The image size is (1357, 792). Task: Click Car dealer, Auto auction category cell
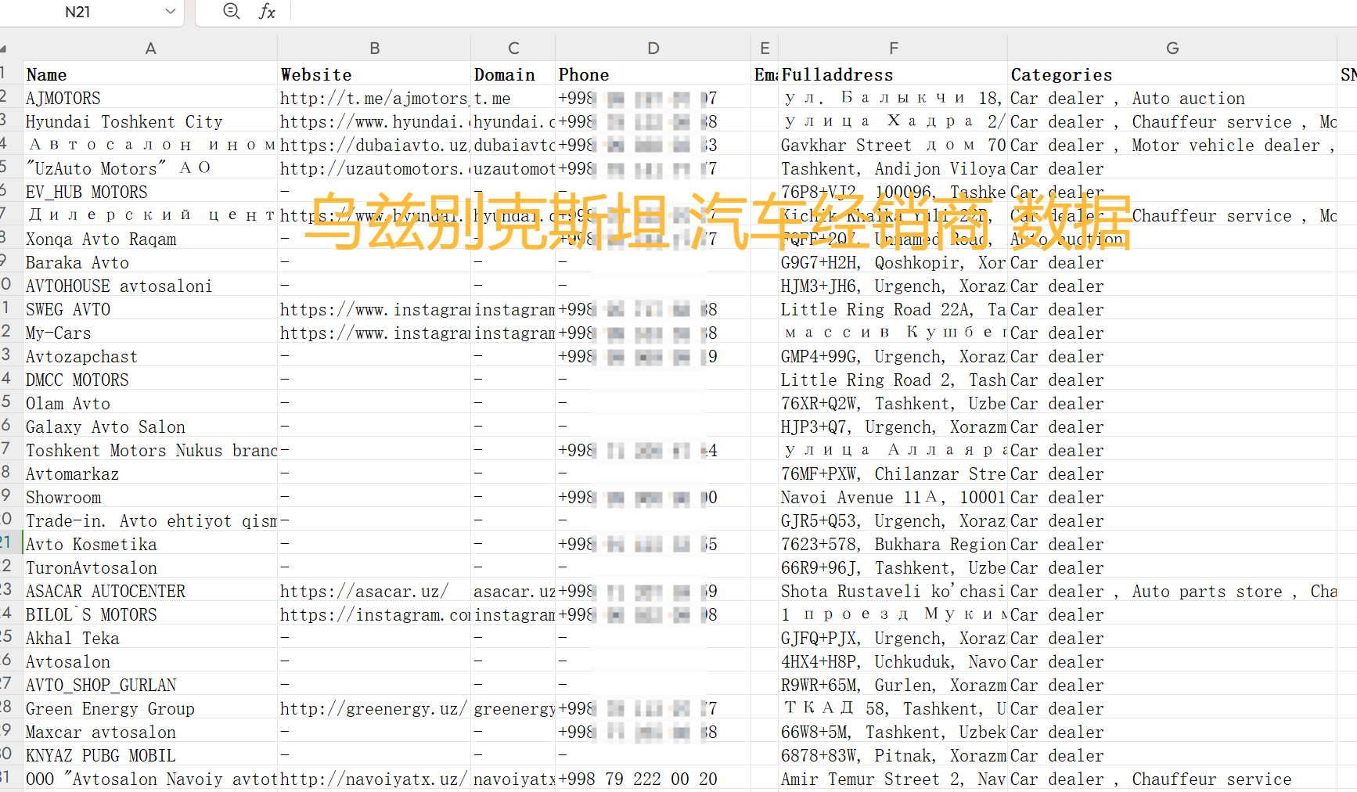point(1172,98)
